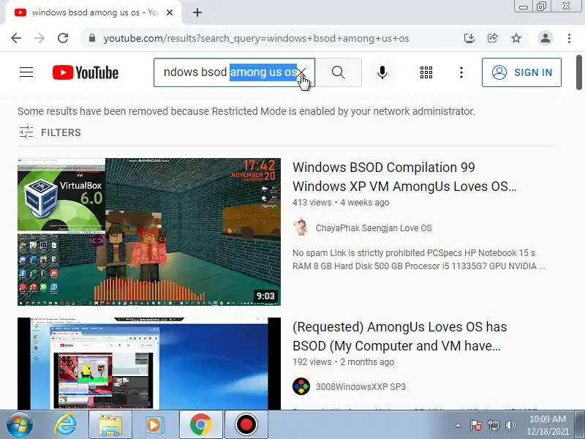The image size is (585, 439).
Task: Select the windows bsod among us os tab
Action: click(94, 12)
